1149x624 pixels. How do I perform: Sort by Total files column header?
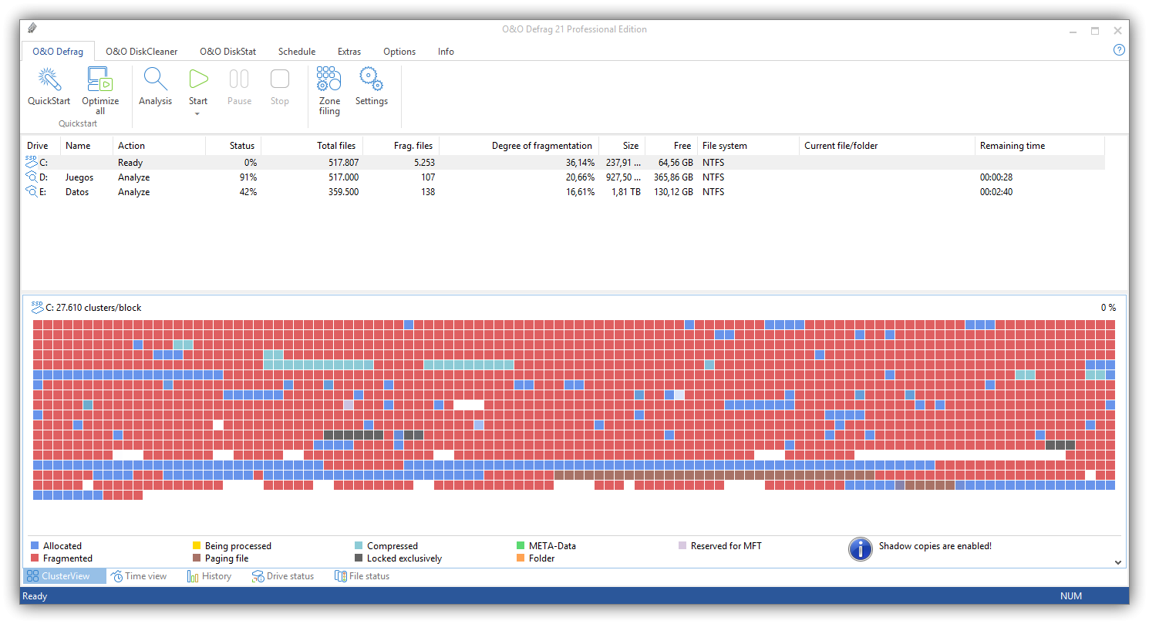coord(312,146)
